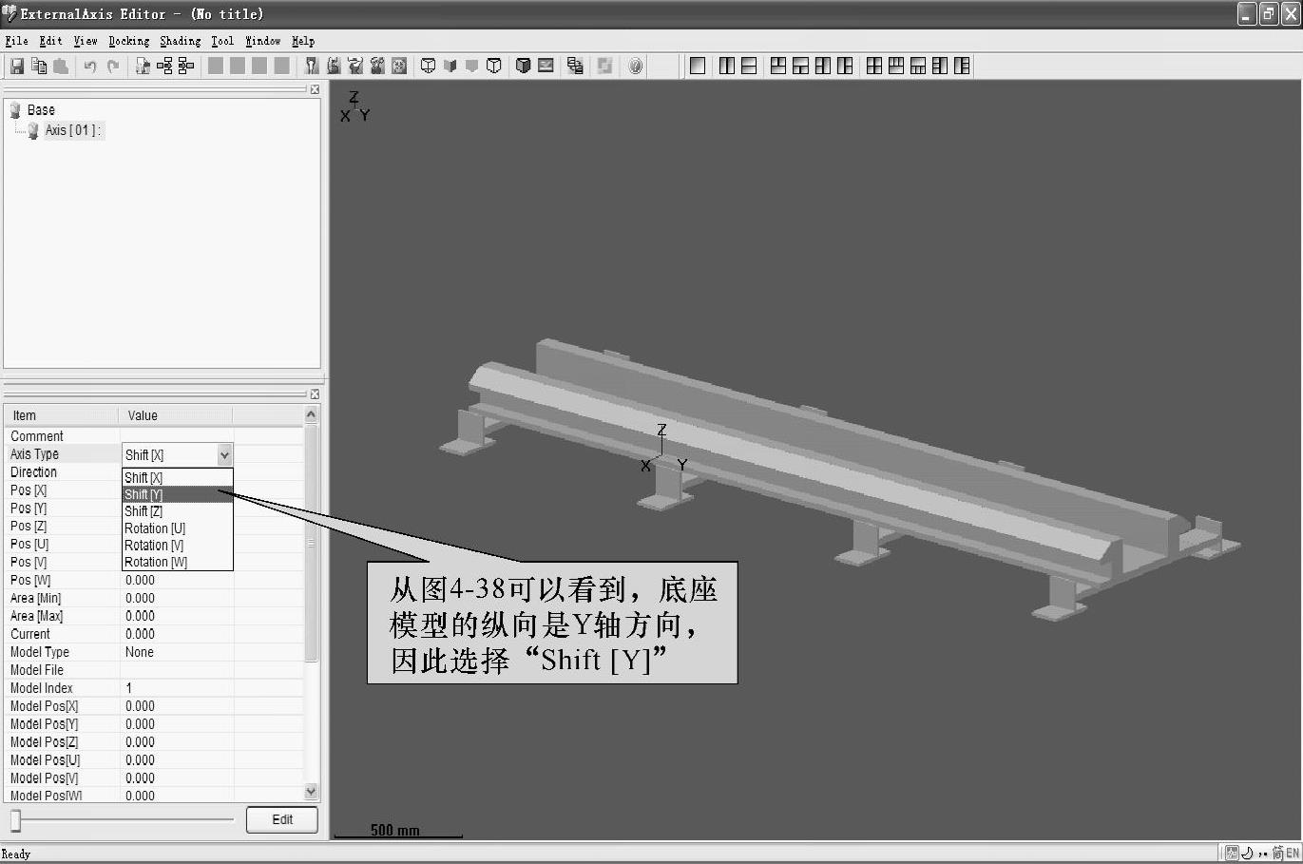The width and height of the screenshot is (1303, 864).
Task: Choose Rotation [V] from the dropdown list
Action: tap(178, 546)
